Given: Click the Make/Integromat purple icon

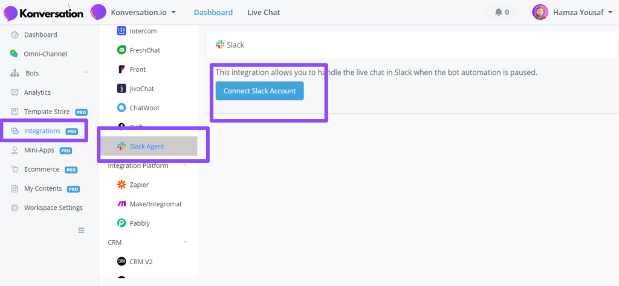Looking at the screenshot, I should (122, 204).
